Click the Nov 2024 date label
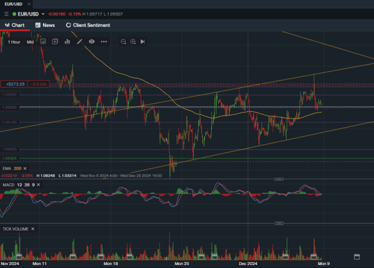Viewport: 374px width, 268px height. click(10, 263)
